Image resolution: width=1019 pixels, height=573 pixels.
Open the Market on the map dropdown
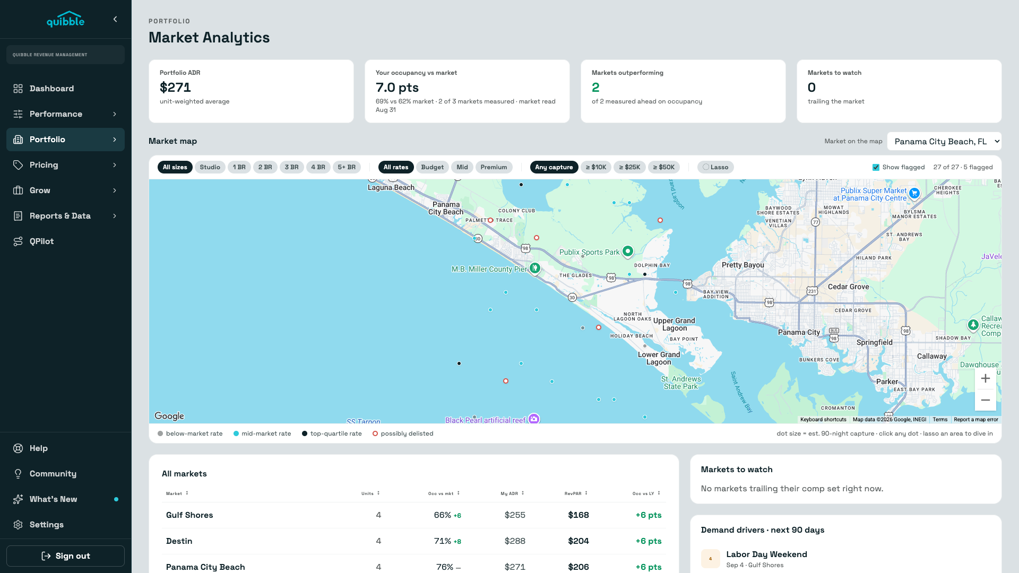944,141
